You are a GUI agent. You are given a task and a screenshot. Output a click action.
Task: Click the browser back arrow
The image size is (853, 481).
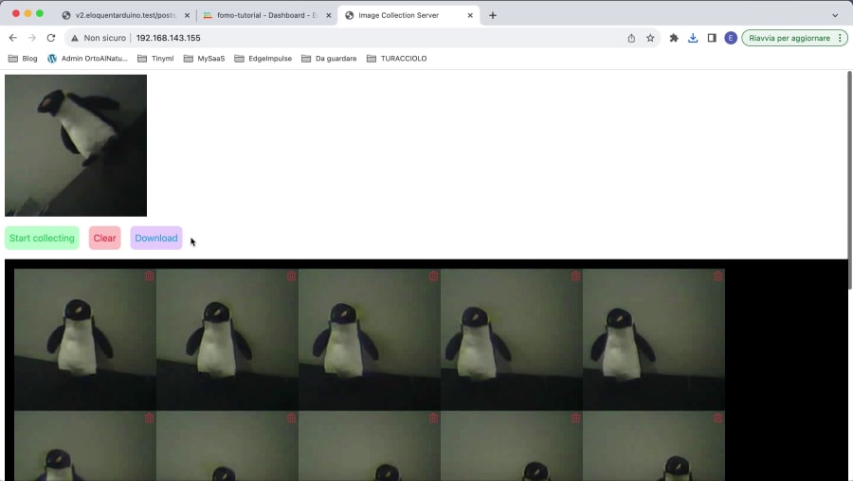[x=13, y=38]
